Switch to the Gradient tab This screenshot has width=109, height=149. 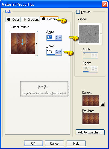[30, 20]
